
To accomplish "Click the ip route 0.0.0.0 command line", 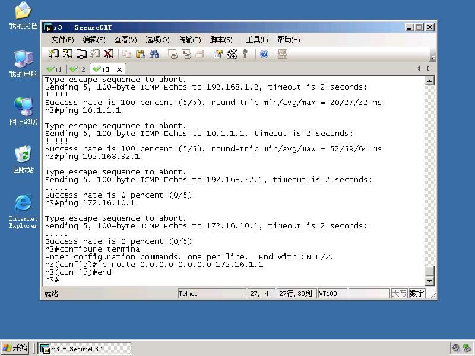I will [x=154, y=265].
